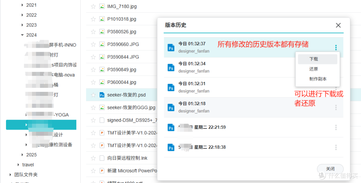Click the PS icon of seeker-恢复的.psd

click(x=102, y=95)
